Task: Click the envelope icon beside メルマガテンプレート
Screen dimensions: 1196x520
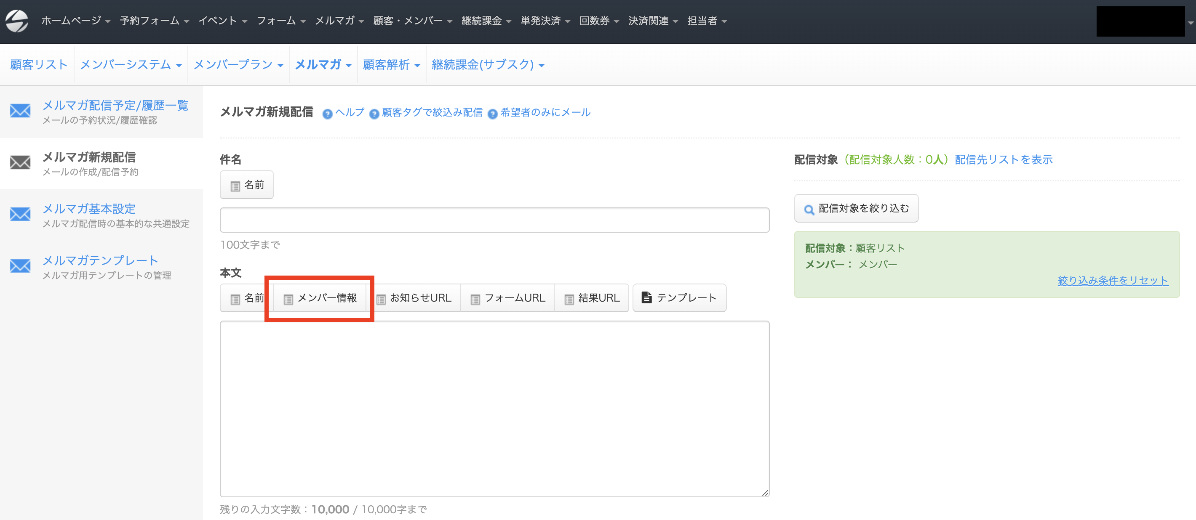Action: [21, 266]
